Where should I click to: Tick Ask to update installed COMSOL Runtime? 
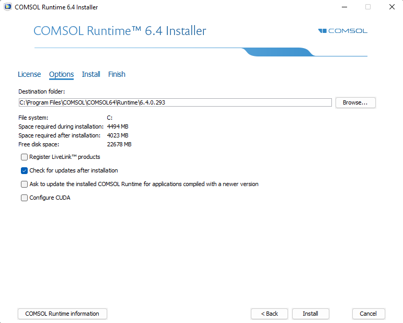[24, 184]
